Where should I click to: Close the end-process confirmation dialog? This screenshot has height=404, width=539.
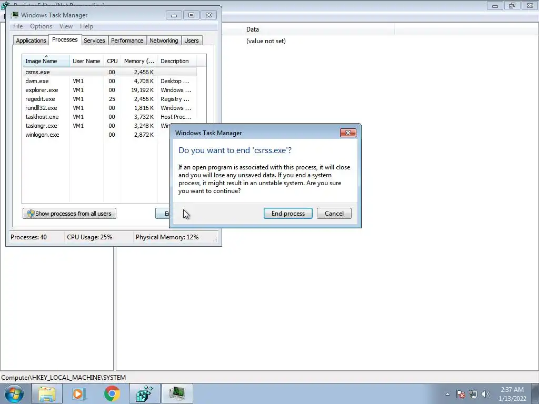[348, 133]
